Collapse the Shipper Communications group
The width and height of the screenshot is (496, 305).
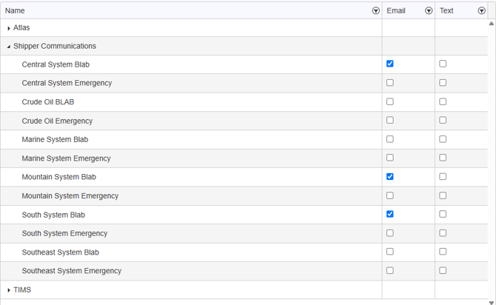point(9,47)
